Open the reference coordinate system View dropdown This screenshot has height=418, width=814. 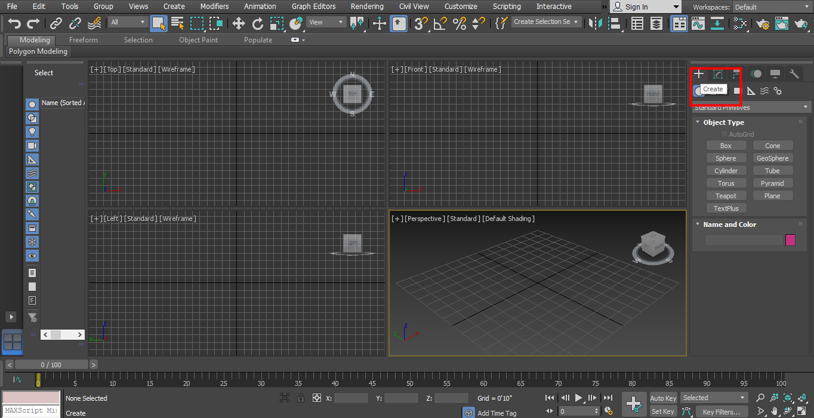pos(325,21)
